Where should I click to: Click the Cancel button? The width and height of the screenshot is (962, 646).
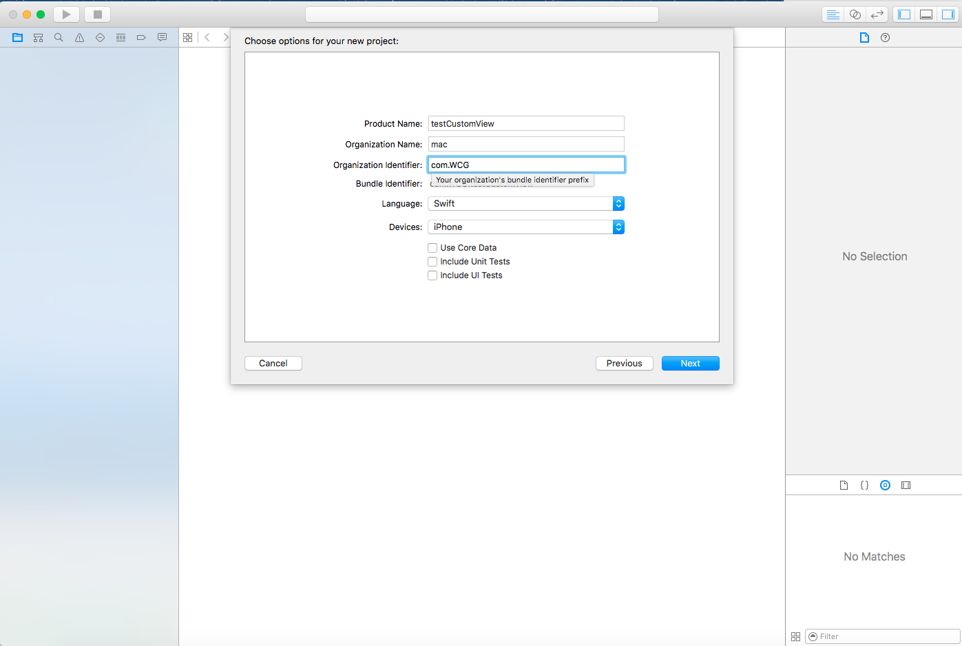pos(273,364)
